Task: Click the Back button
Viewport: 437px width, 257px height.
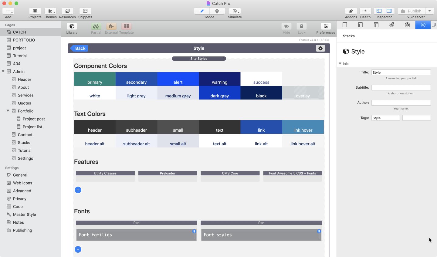Action: 80,48
